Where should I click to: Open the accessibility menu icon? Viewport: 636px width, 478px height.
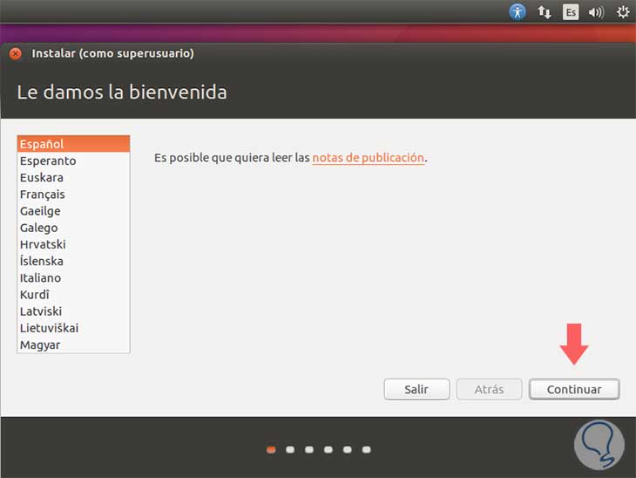[518, 12]
